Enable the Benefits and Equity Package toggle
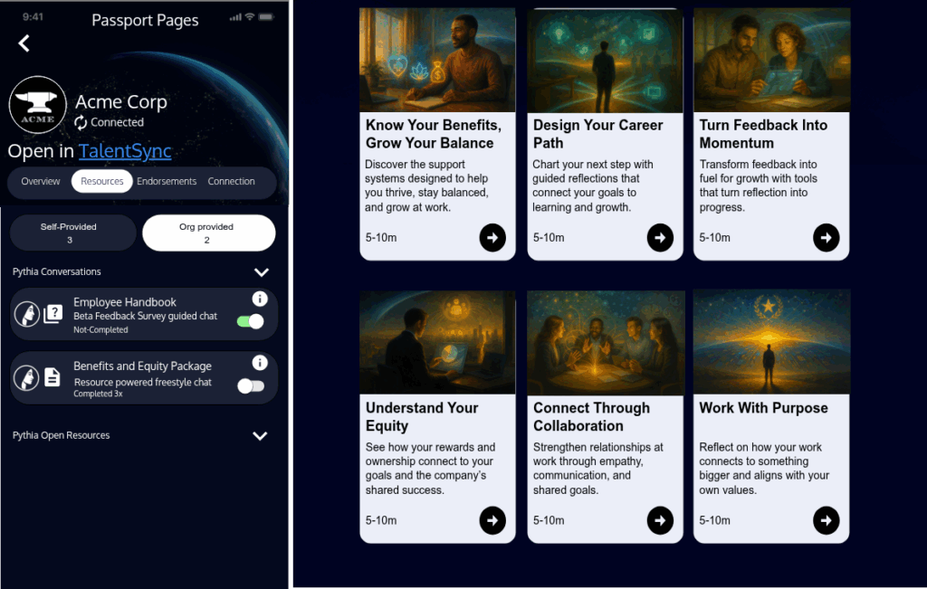 pyautogui.click(x=250, y=386)
